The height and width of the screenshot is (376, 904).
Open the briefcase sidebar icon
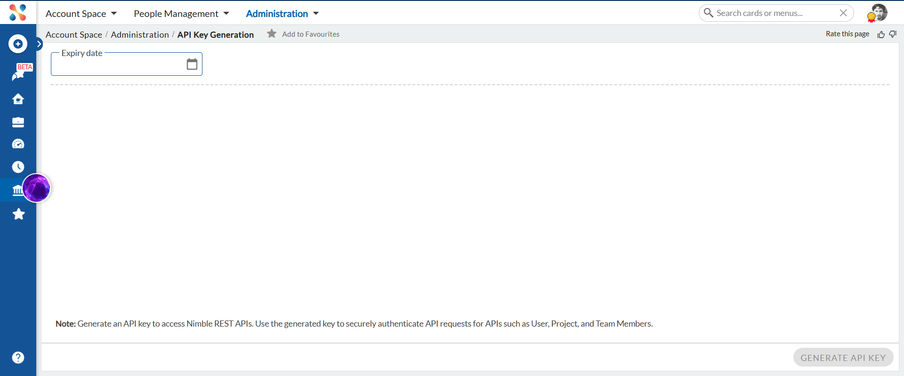pyautogui.click(x=18, y=122)
